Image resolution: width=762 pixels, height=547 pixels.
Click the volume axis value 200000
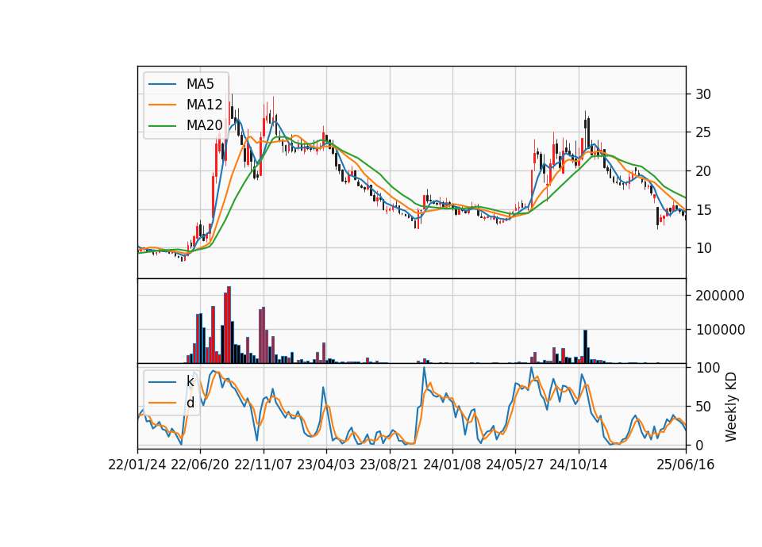point(720,296)
